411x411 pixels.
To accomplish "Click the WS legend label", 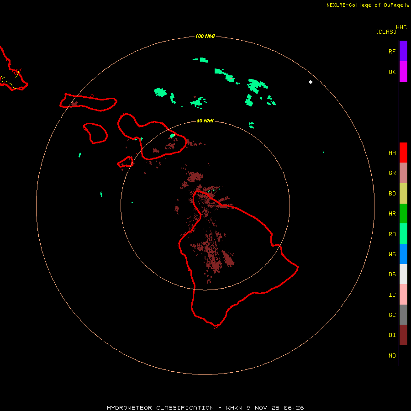I will point(392,254).
